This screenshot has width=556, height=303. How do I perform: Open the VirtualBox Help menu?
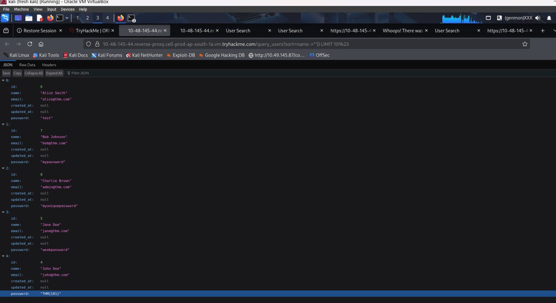(x=83, y=9)
